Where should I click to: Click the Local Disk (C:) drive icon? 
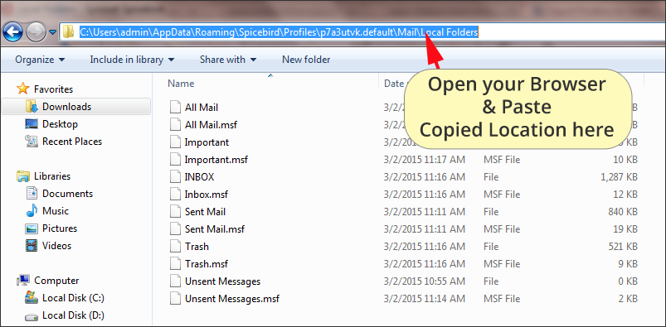pos(32,298)
